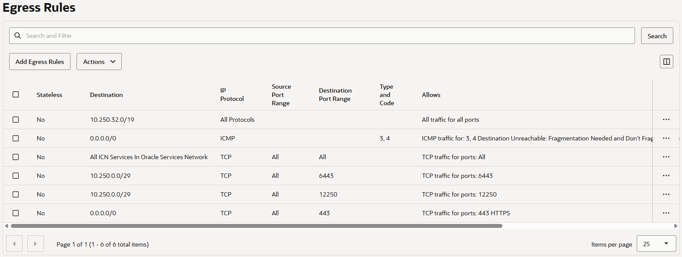Click right arrow of horizontal scrollbar
This screenshot has width=682, height=257.
[x=675, y=226]
